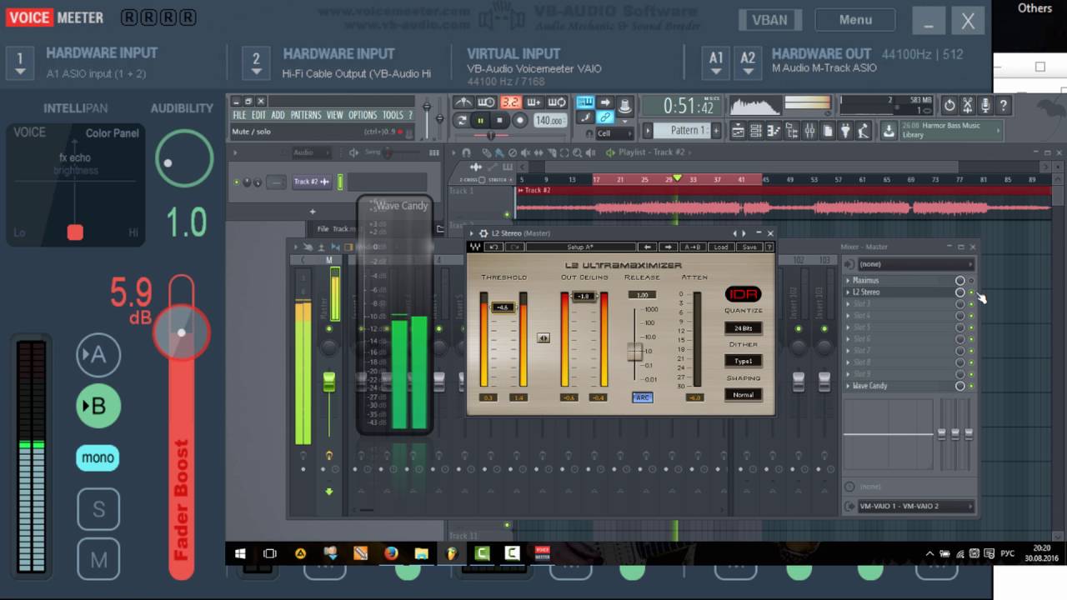
Task: Click the playlist time marker at bar 29
Action: coord(677,178)
